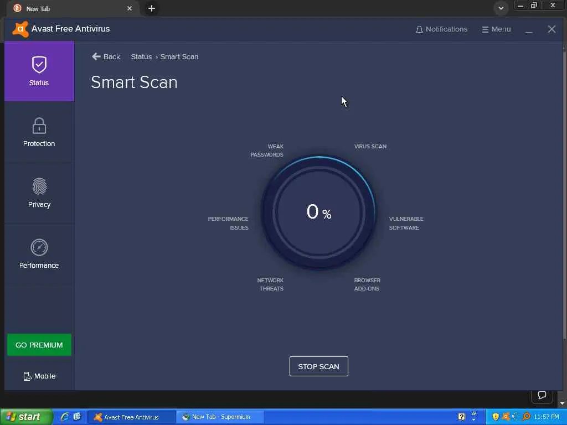The height and width of the screenshot is (425, 567).
Task: Open the Performance section
Action: coord(39,253)
